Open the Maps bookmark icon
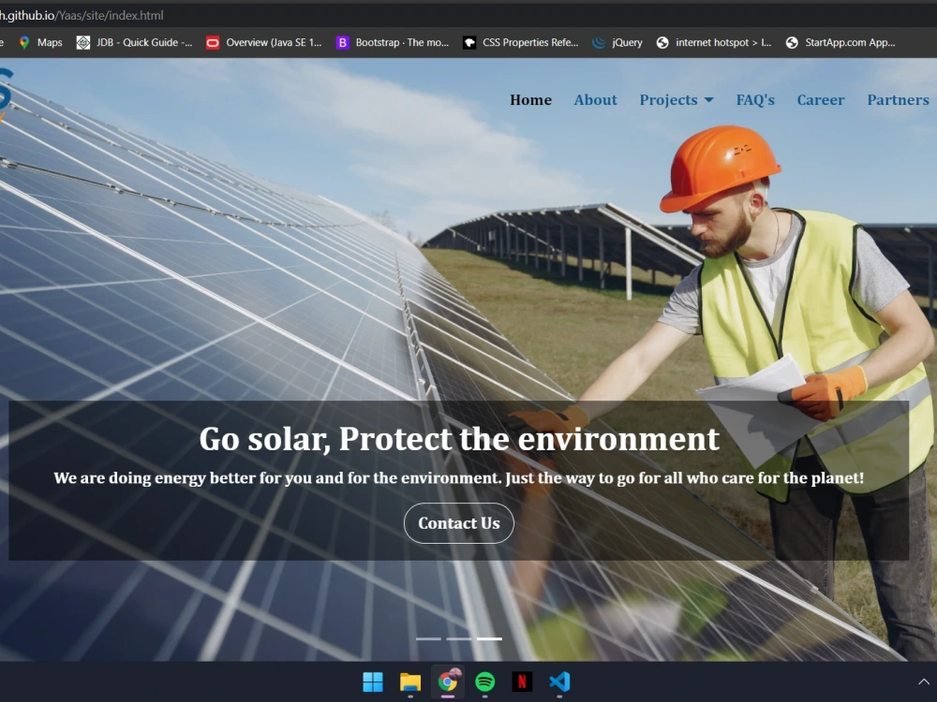 24,42
